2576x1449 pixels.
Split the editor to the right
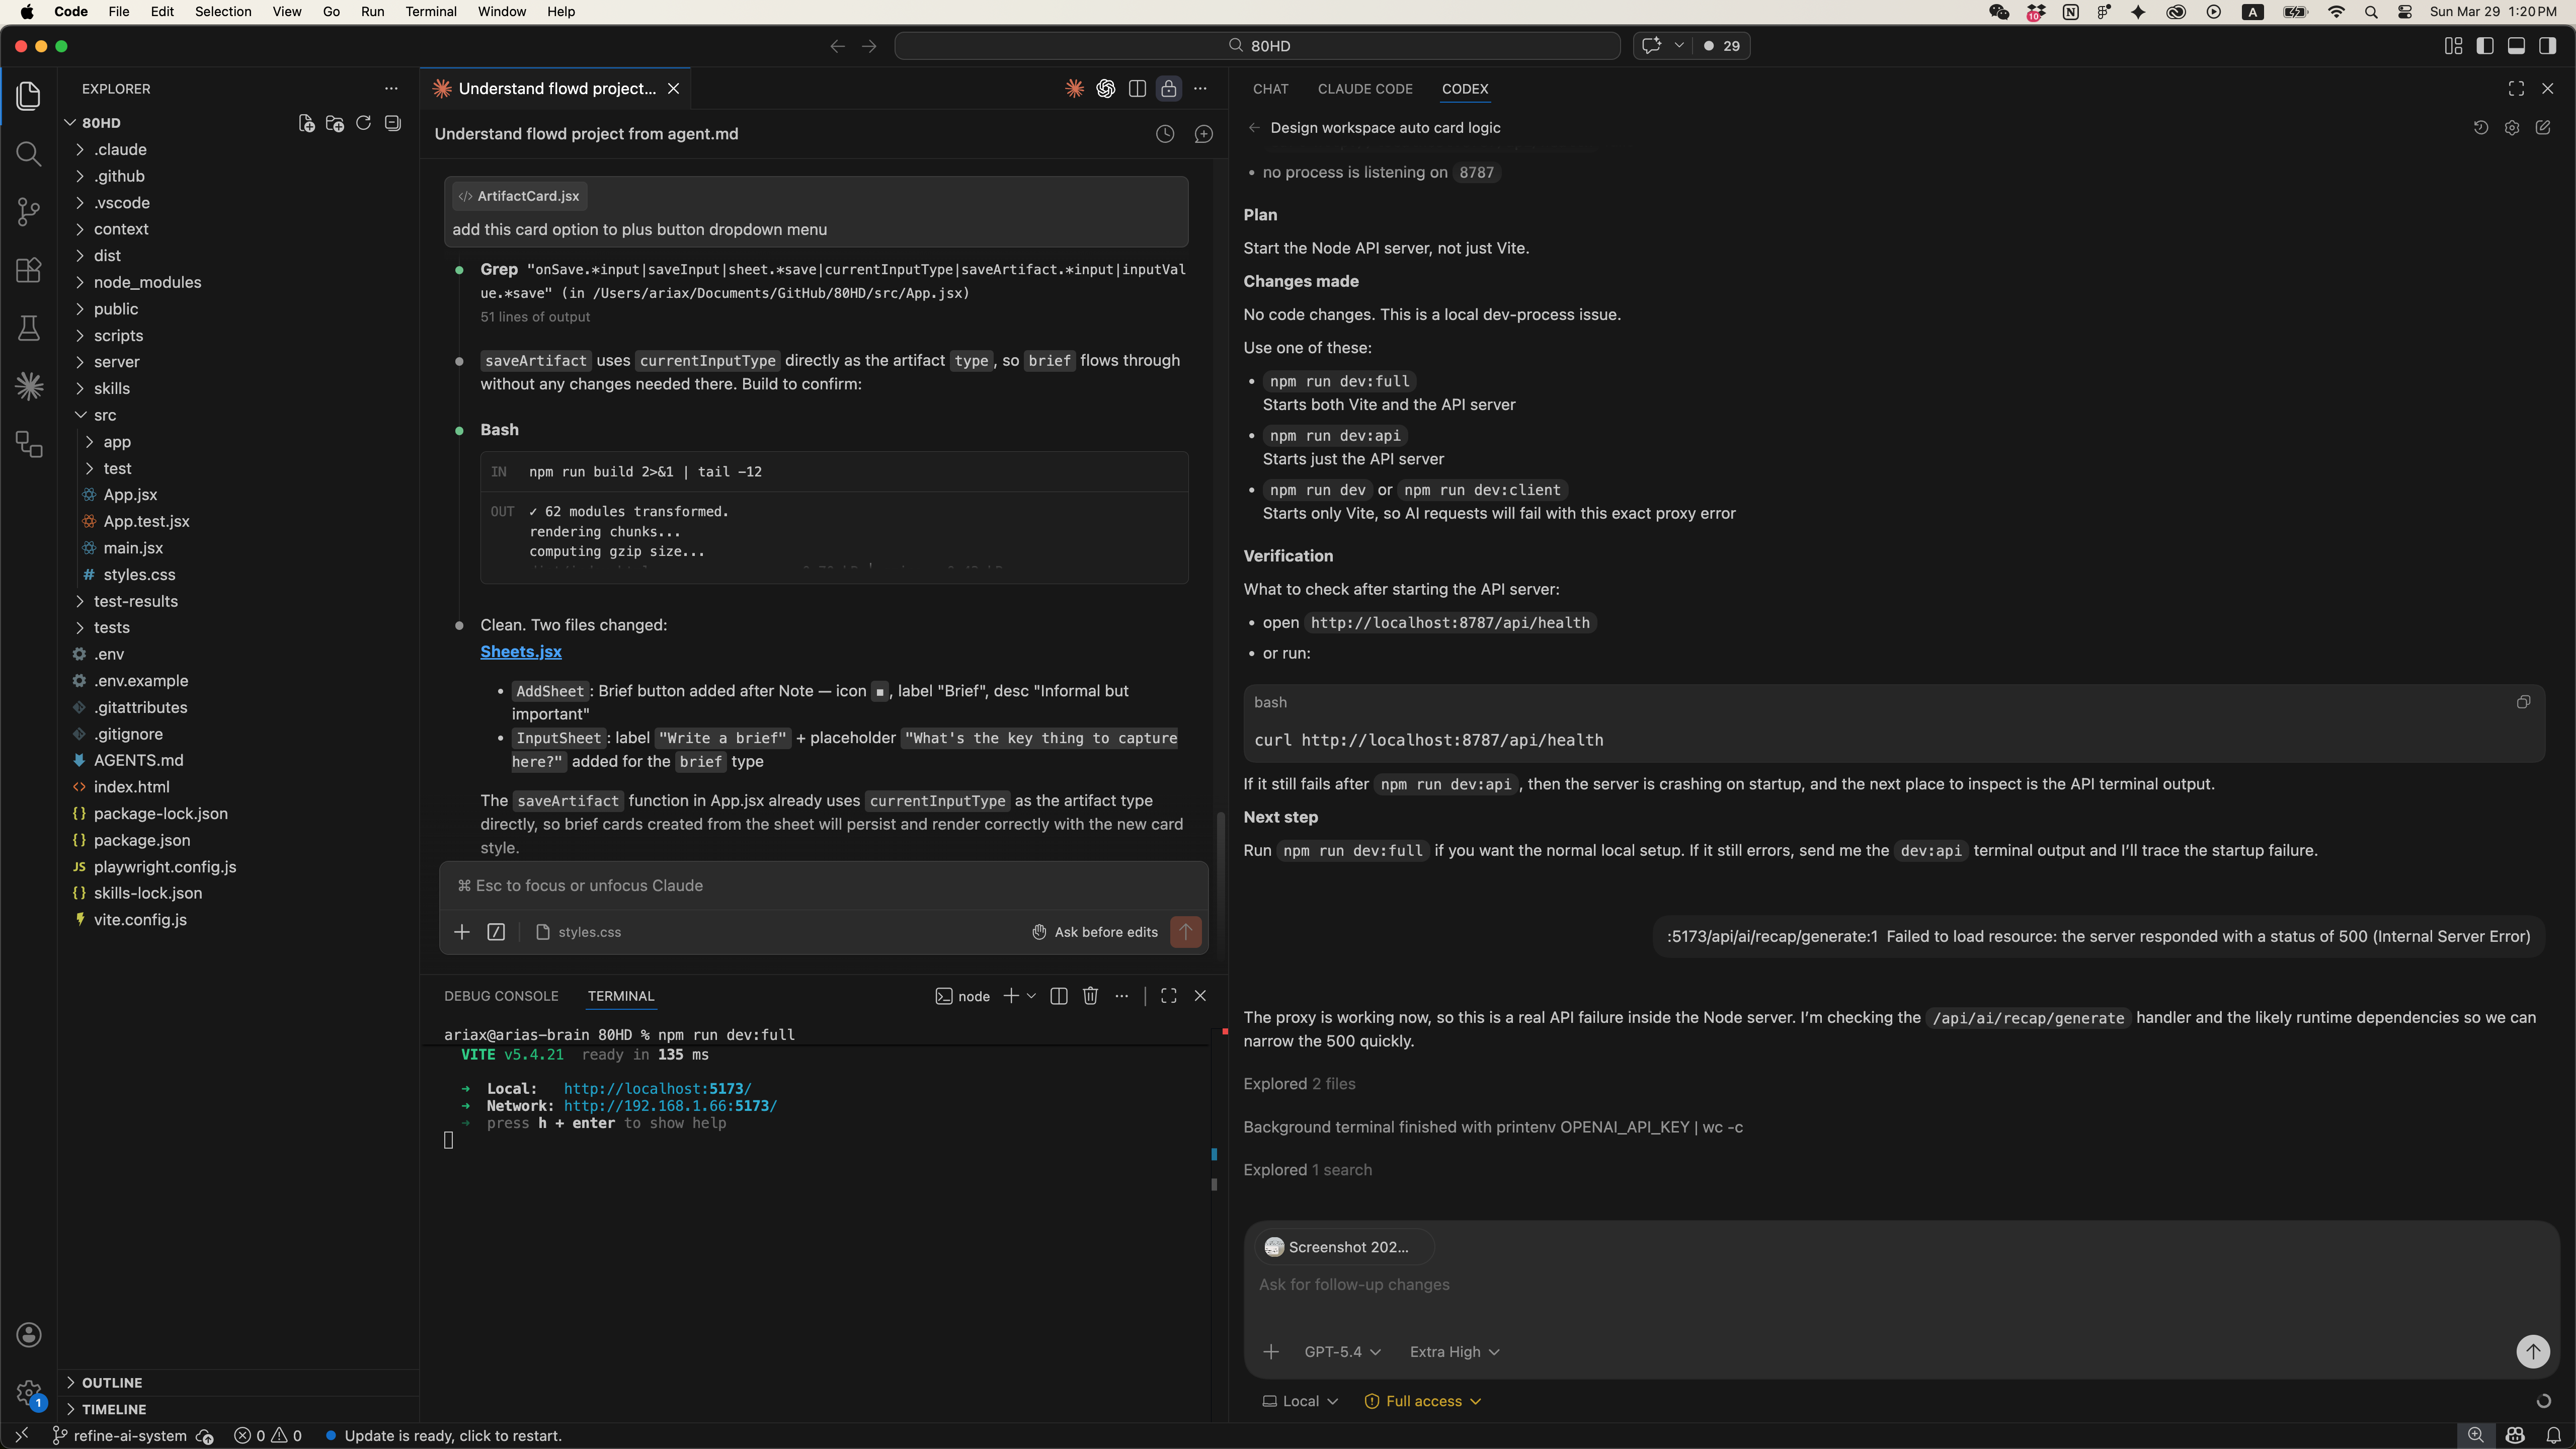pos(1137,89)
